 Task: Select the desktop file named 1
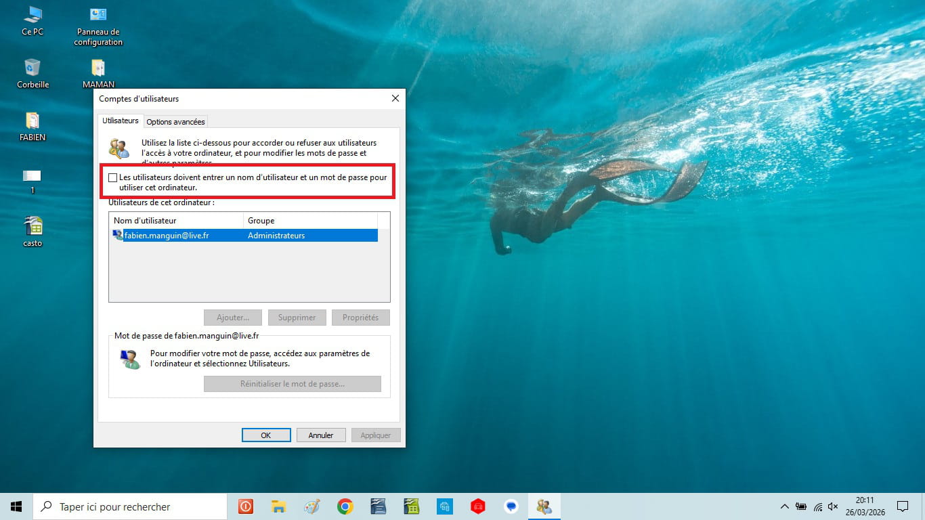33,181
